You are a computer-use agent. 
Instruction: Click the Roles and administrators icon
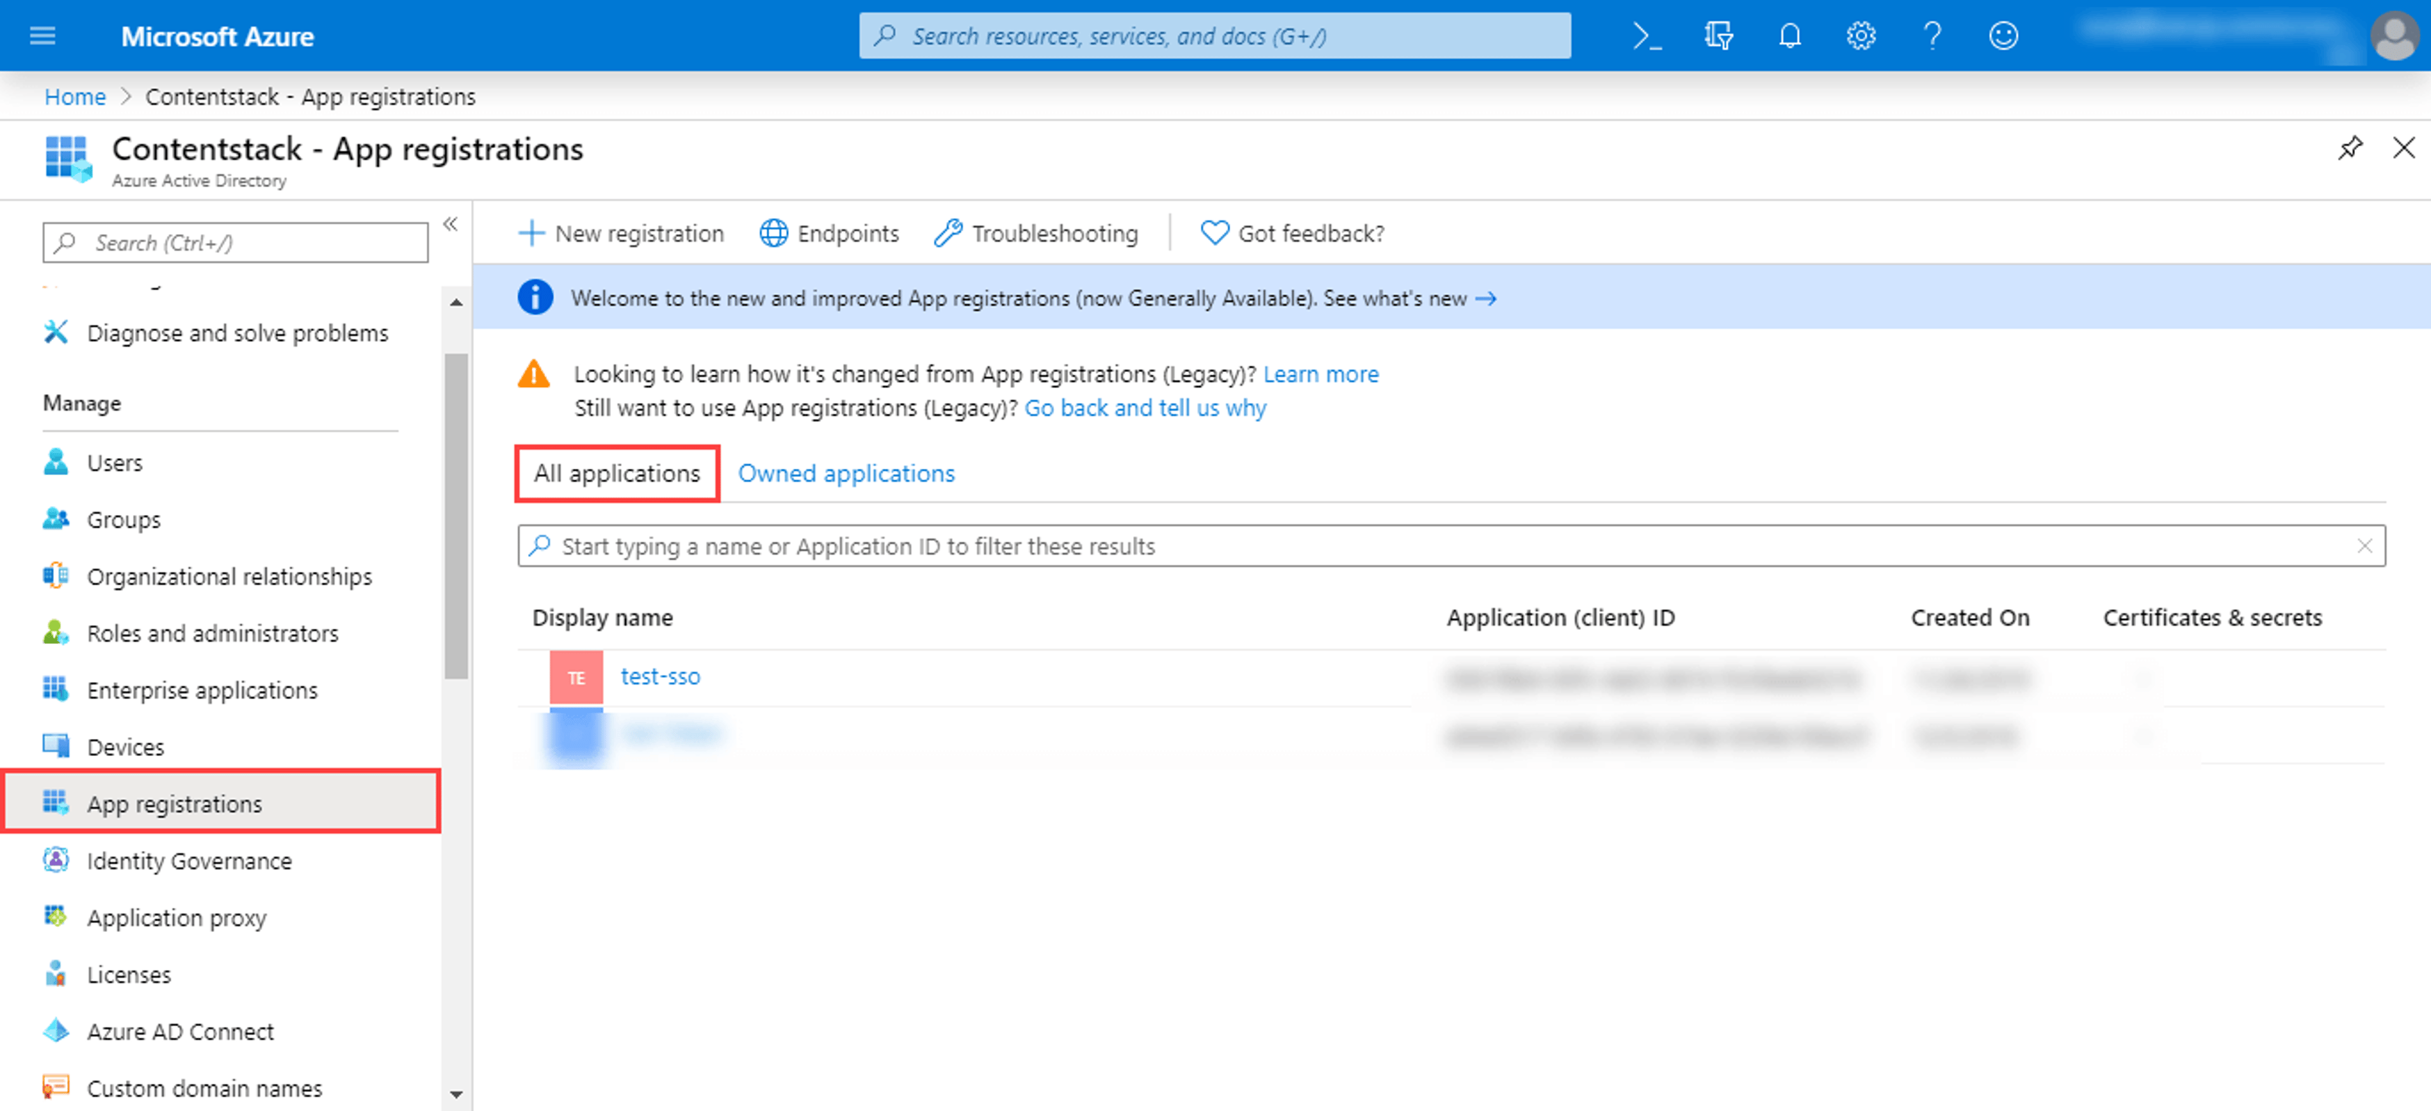[x=56, y=632]
